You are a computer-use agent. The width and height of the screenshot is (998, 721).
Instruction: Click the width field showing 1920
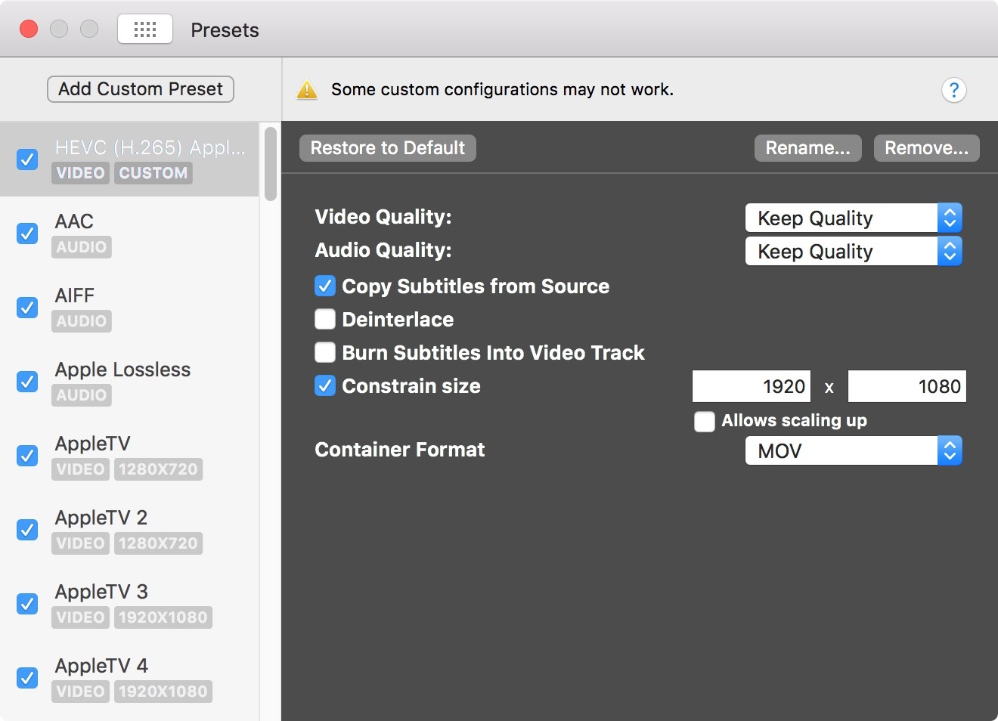click(x=752, y=386)
